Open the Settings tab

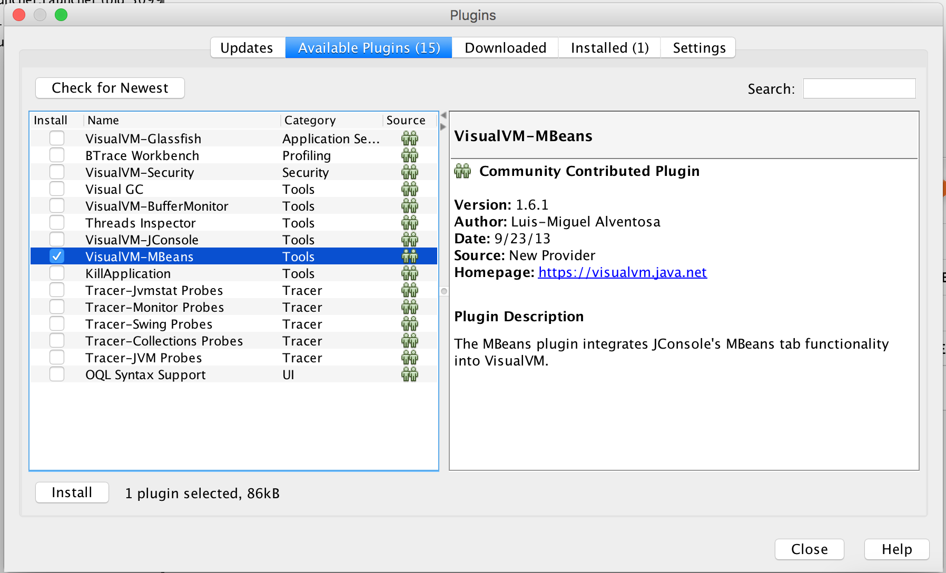(699, 48)
